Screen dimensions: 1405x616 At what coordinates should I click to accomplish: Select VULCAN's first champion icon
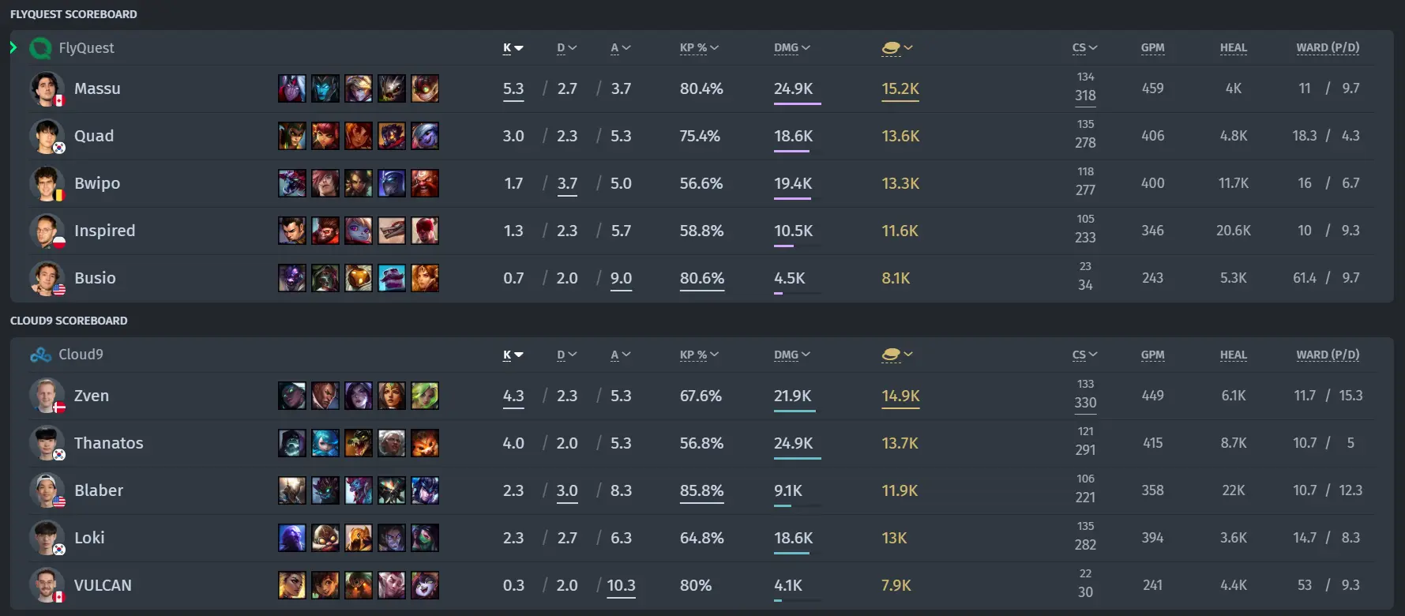292,585
